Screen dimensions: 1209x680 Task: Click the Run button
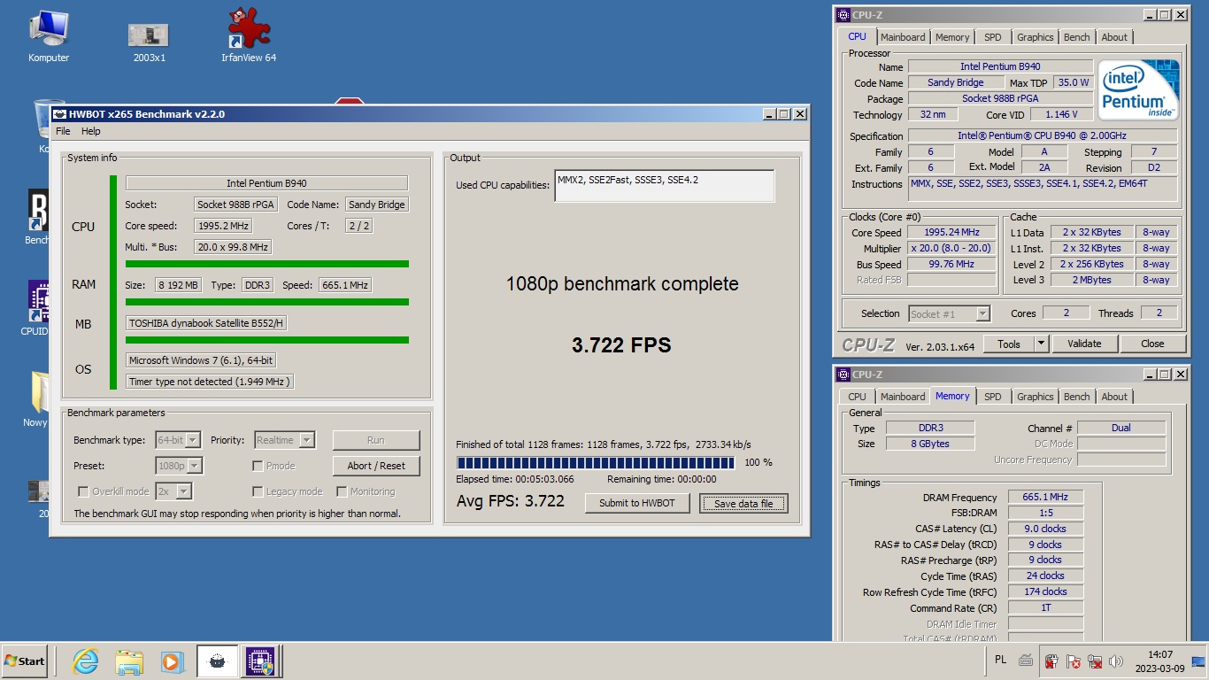coord(376,440)
